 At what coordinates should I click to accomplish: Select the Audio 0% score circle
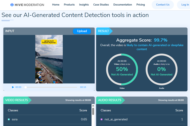161,69
